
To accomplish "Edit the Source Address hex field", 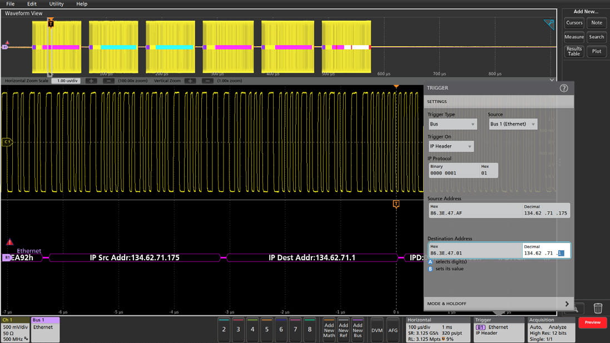I will coord(475,210).
